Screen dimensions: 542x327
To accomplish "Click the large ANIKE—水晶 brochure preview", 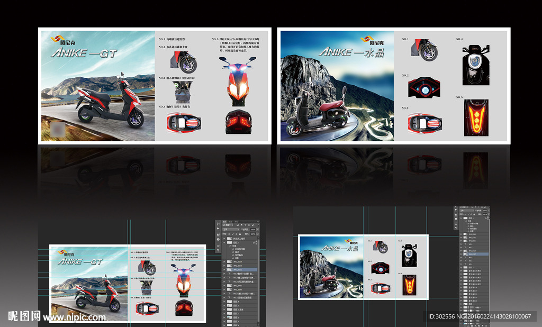I will (394, 86).
